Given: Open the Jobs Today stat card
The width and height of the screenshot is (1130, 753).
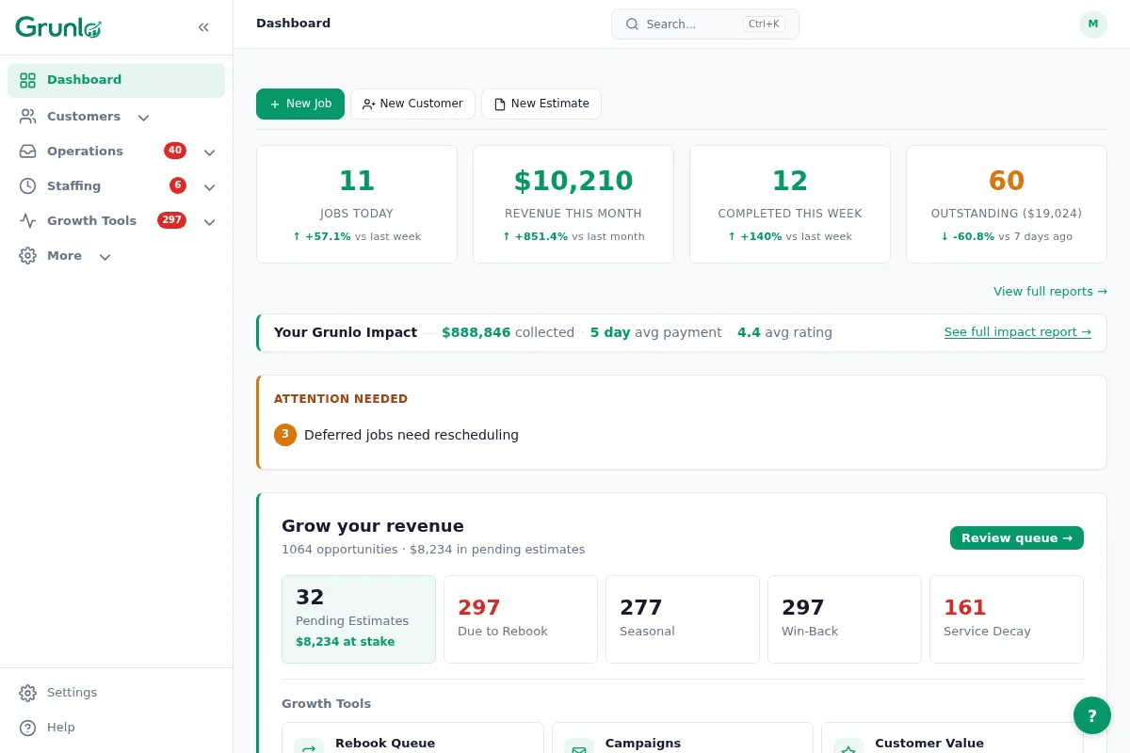Looking at the screenshot, I should coord(357,204).
